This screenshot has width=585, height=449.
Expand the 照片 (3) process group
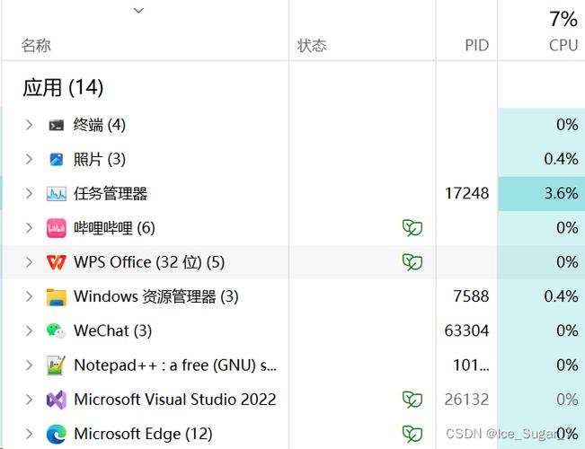pyautogui.click(x=29, y=159)
